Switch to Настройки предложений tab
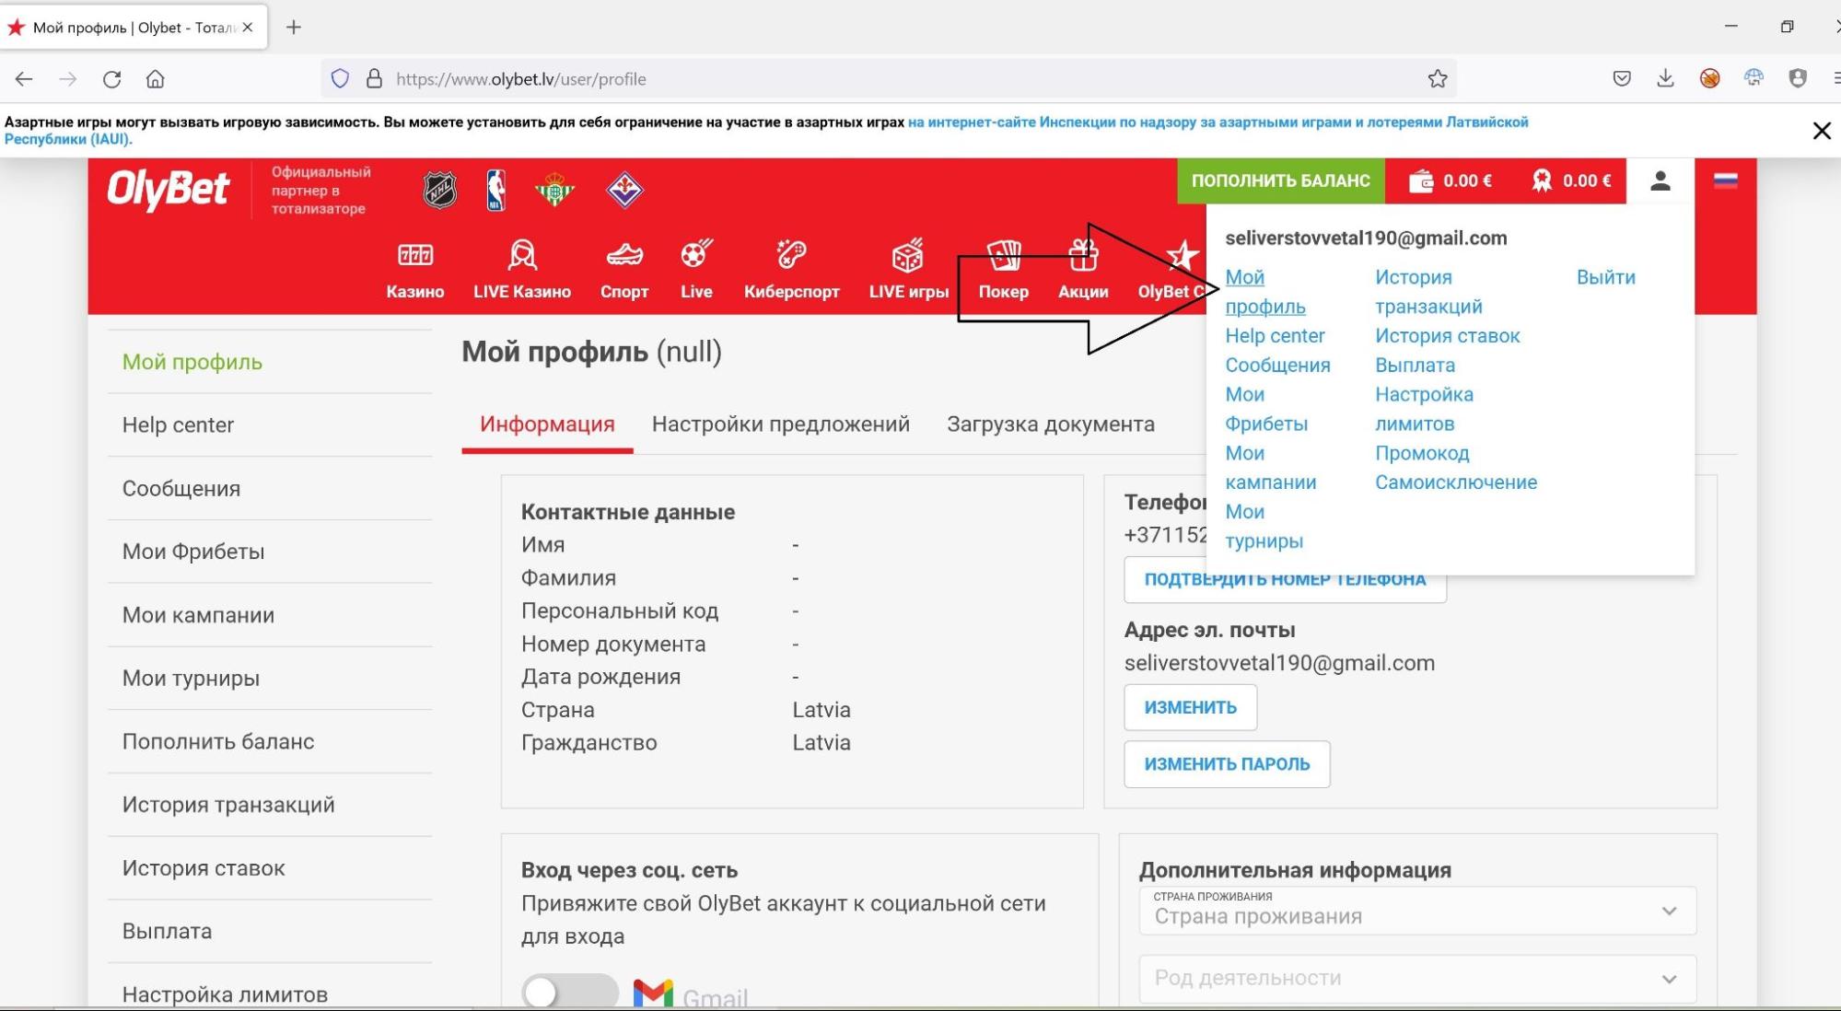Screen dimensions: 1841x1011 (781, 424)
